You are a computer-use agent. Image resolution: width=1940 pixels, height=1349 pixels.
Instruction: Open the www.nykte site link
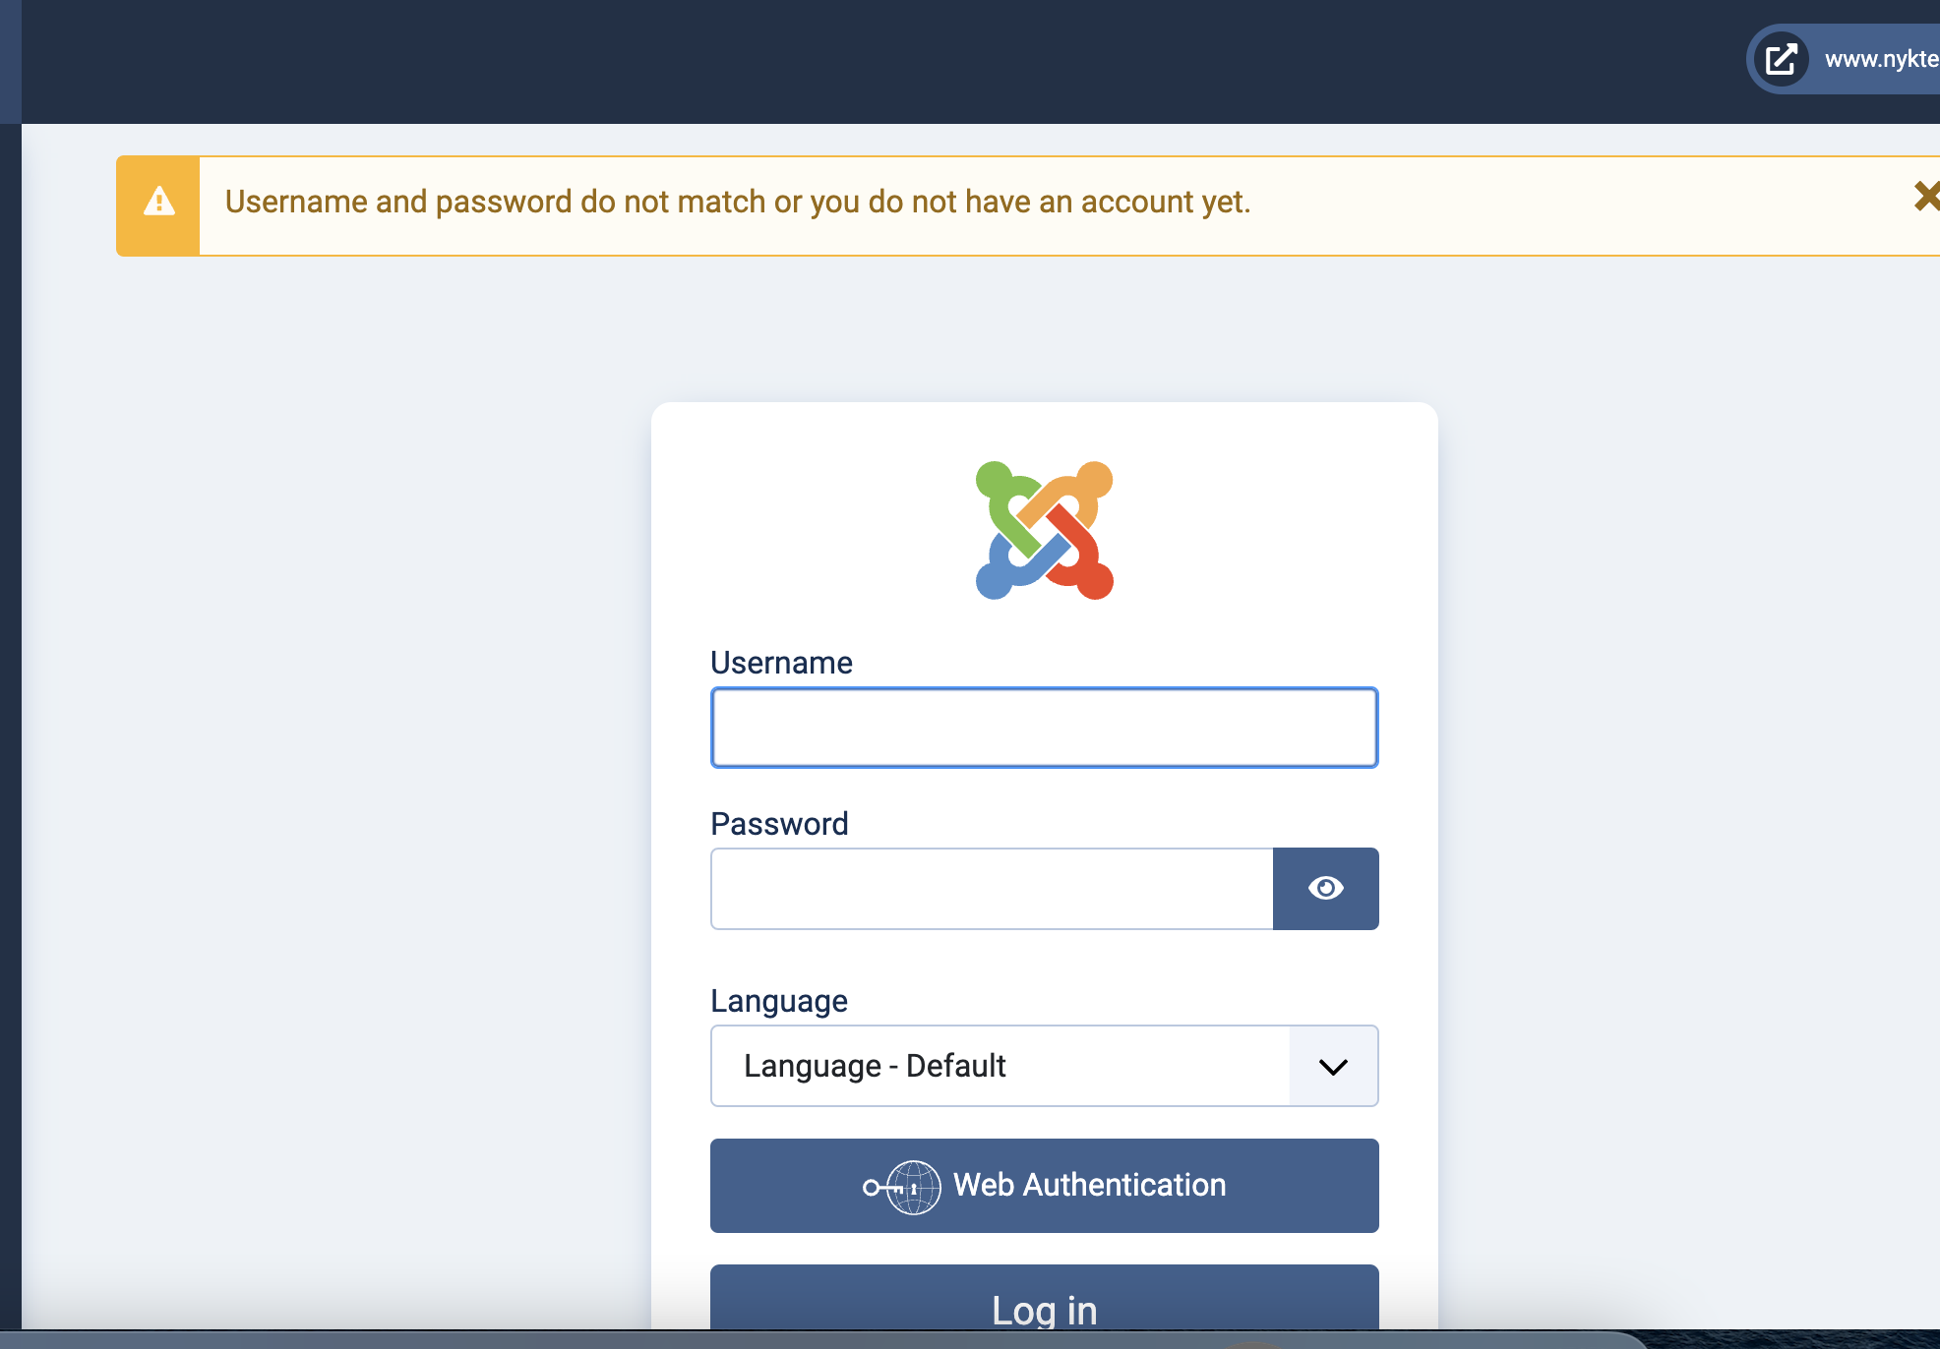pyautogui.click(x=1880, y=59)
